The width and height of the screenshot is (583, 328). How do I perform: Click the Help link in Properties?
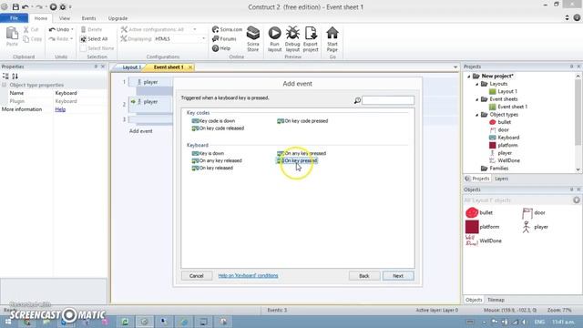pos(60,109)
